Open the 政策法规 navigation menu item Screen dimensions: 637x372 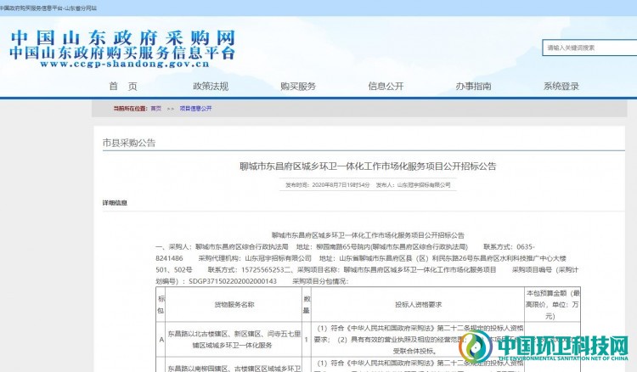point(211,86)
